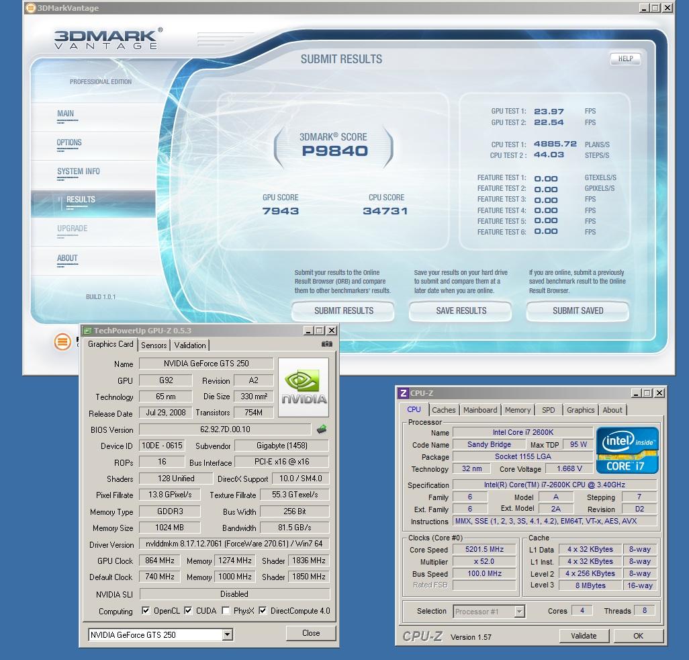This screenshot has width=689, height=660.
Task: Open the Validation tab in GPU-Z
Action: [x=190, y=345]
